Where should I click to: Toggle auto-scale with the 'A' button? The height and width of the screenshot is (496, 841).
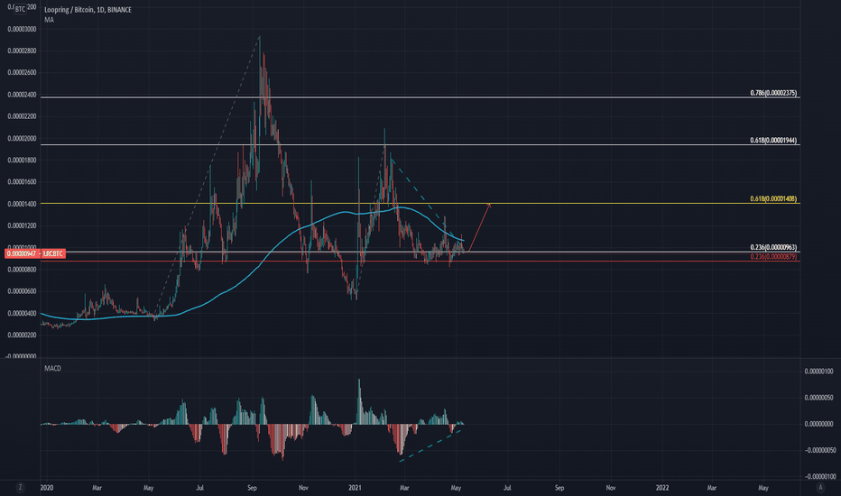click(820, 487)
